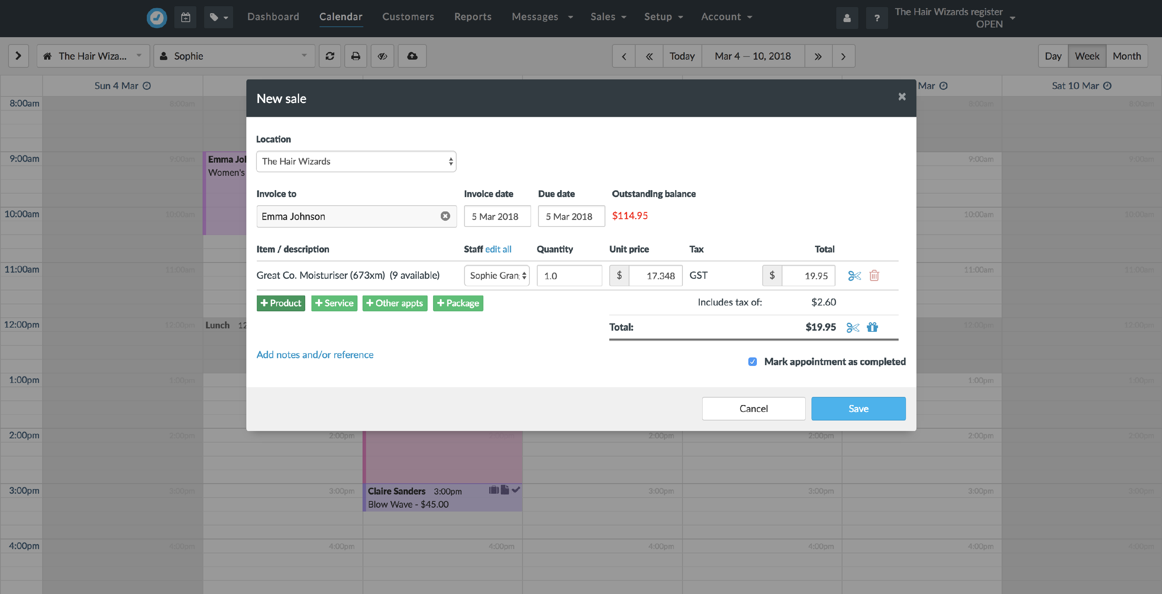Click the print calendar icon
The height and width of the screenshot is (594, 1162).
[356, 56]
